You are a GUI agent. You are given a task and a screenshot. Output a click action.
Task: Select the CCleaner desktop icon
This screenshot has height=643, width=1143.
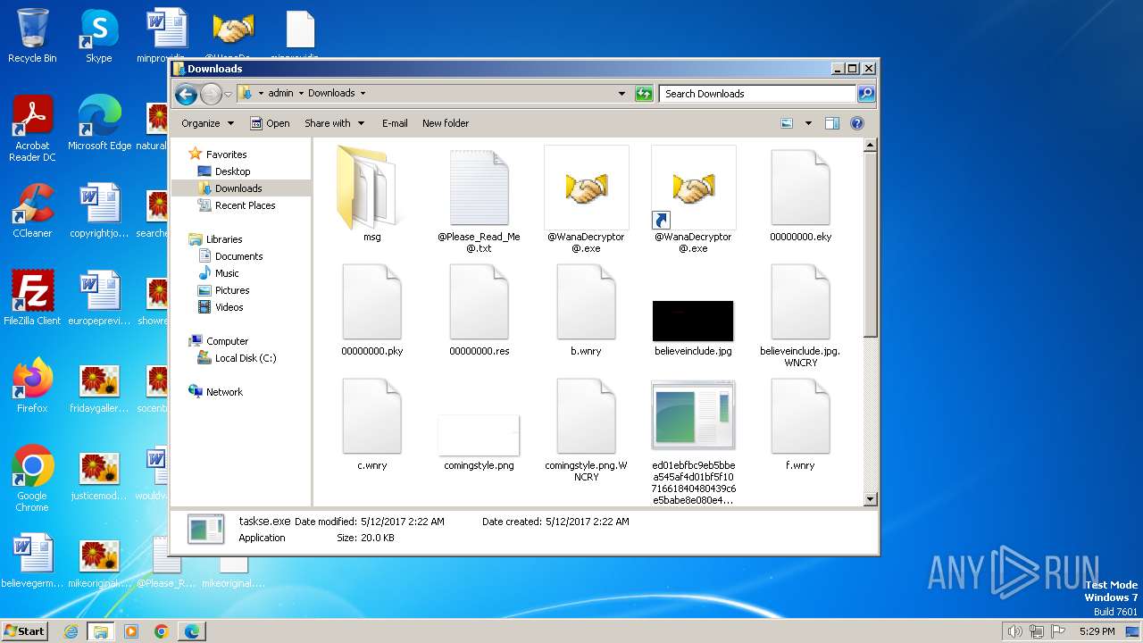[x=32, y=212]
